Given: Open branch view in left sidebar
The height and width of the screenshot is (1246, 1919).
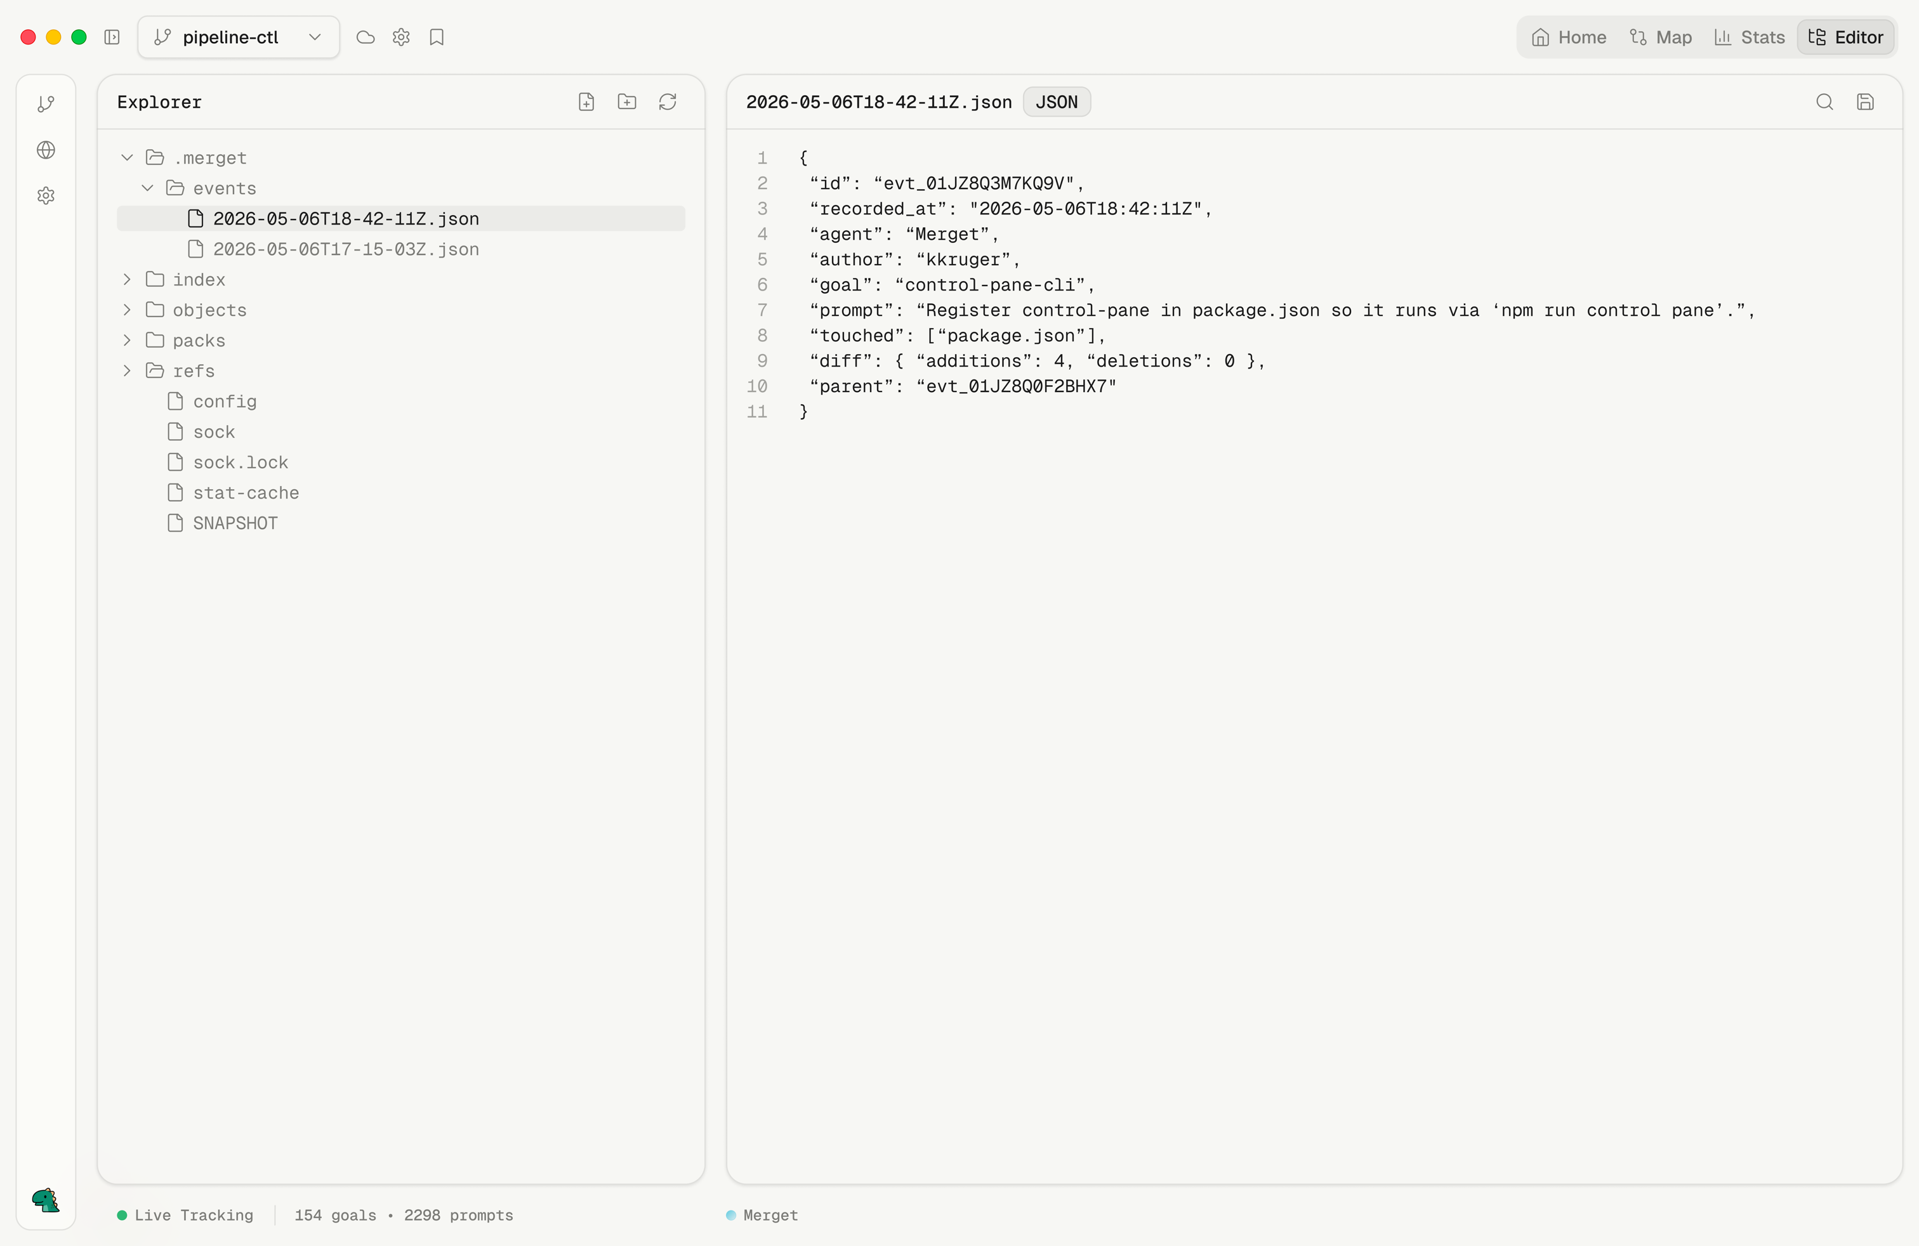Looking at the screenshot, I should pos(46,103).
